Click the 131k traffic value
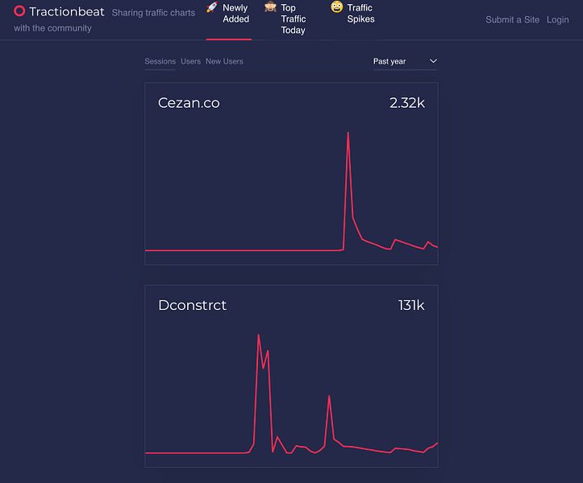 tap(411, 305)
